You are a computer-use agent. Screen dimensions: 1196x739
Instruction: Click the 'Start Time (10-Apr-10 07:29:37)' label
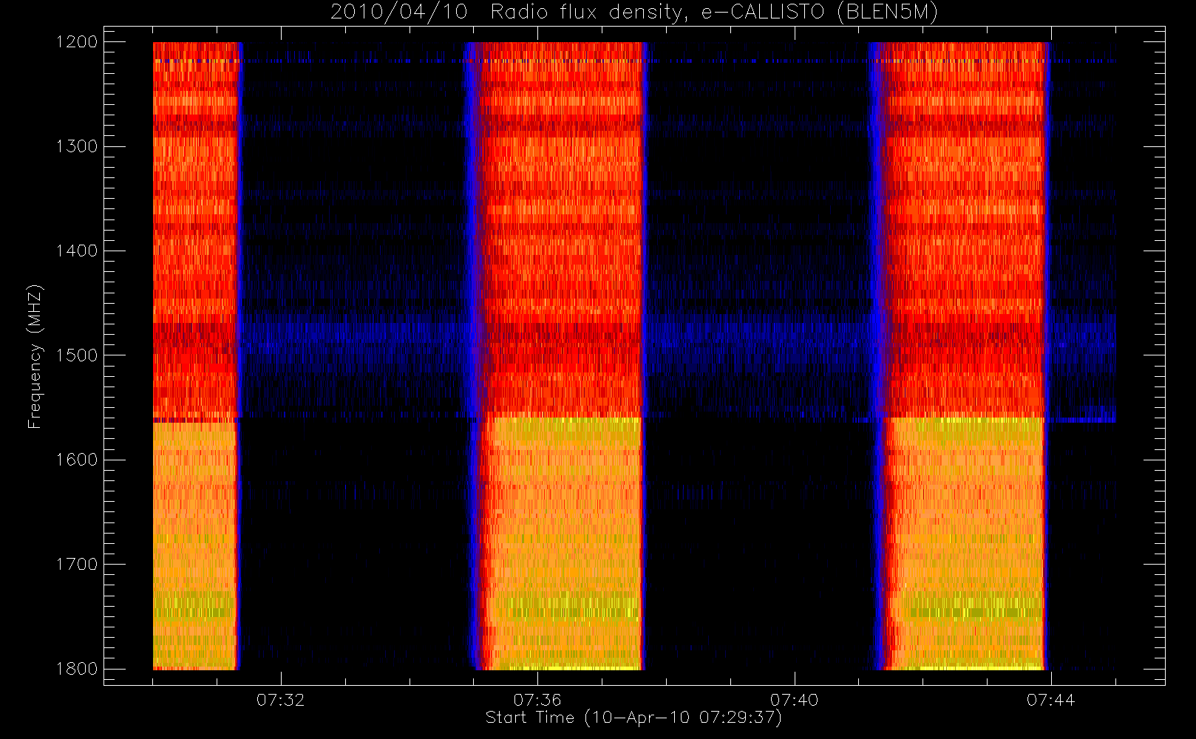pyautogui.click(x=633, y=718)
